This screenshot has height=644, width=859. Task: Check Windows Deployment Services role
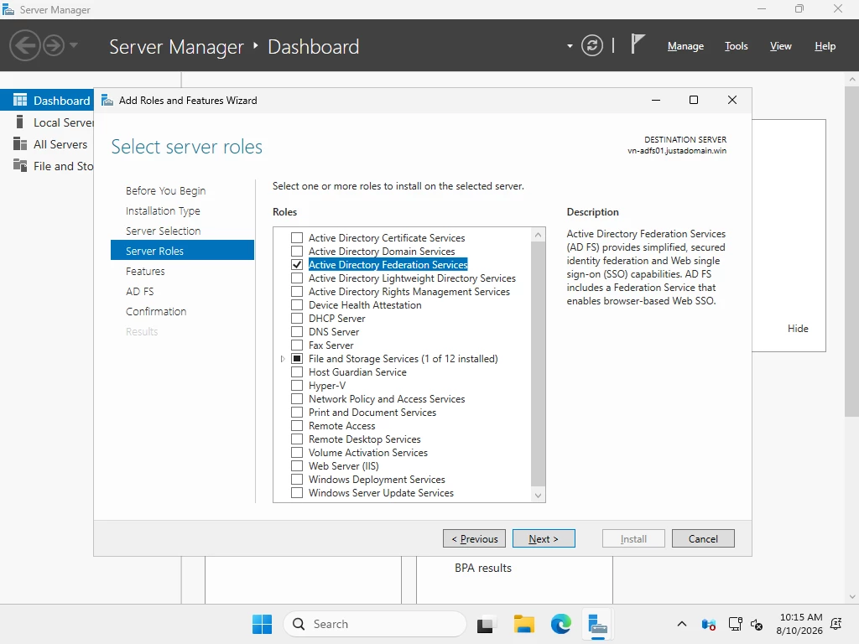click(297, 479)
